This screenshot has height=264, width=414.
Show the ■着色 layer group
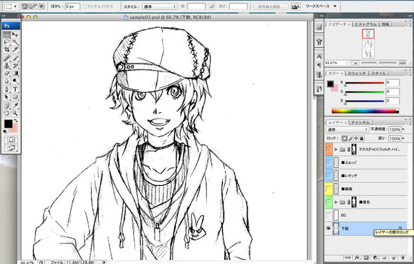pyautogui.click(x=328, y=202)
